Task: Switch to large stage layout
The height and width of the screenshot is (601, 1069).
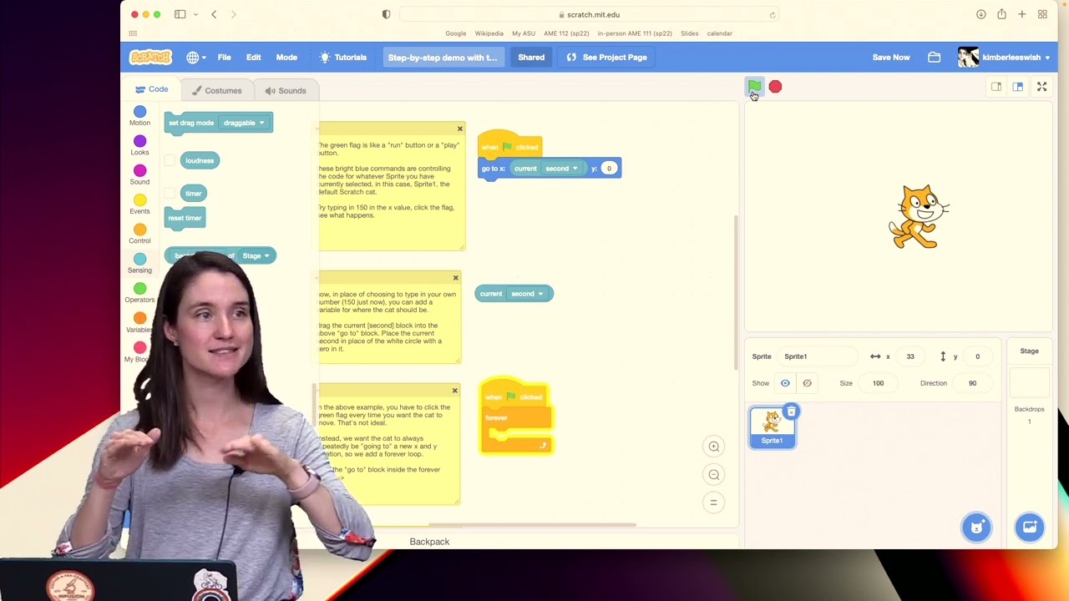Action: [x=1017, y=87]
